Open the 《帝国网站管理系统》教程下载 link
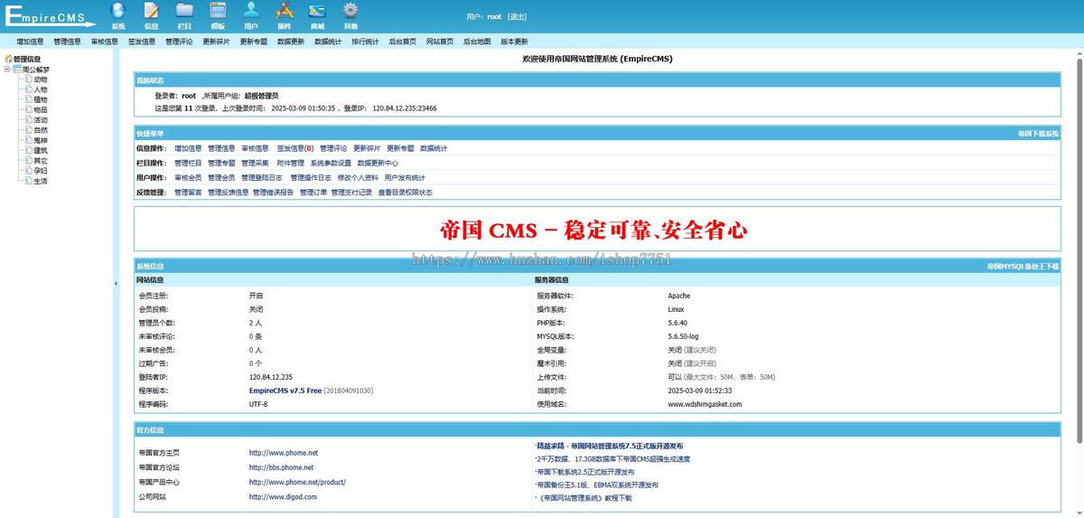Viewport: 1084px width, 518px height. [x=584, y=498]
